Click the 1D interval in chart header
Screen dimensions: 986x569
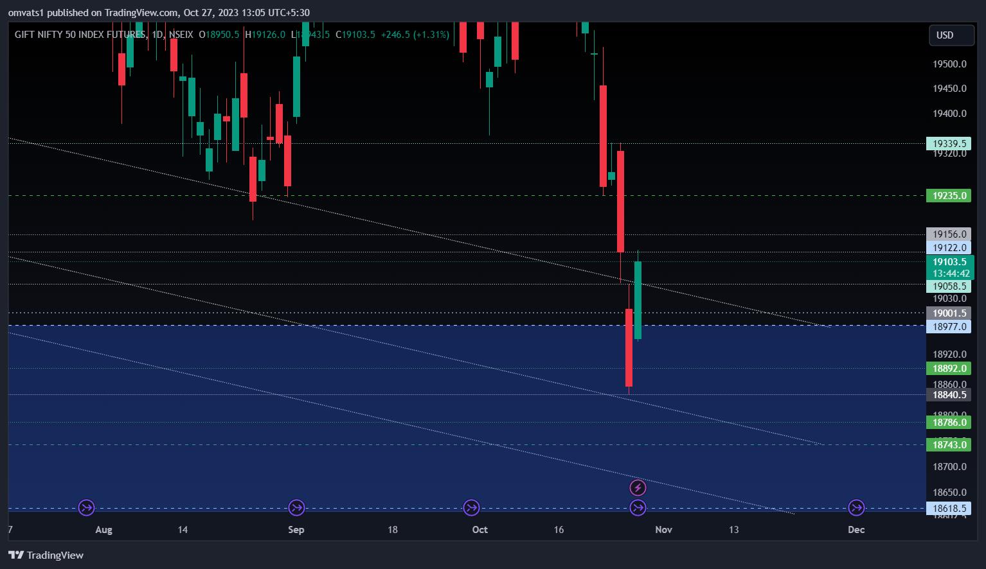pyautogui.click(x=157, y=35)
